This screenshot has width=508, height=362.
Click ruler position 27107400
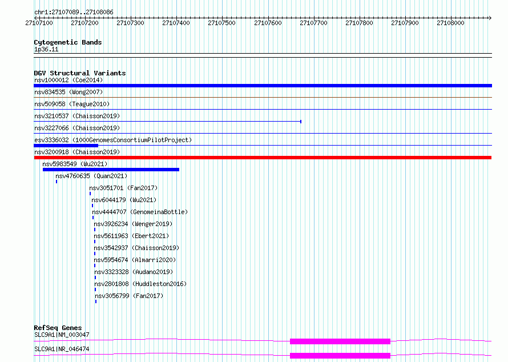pyautogui.click(x=176, y=23)
